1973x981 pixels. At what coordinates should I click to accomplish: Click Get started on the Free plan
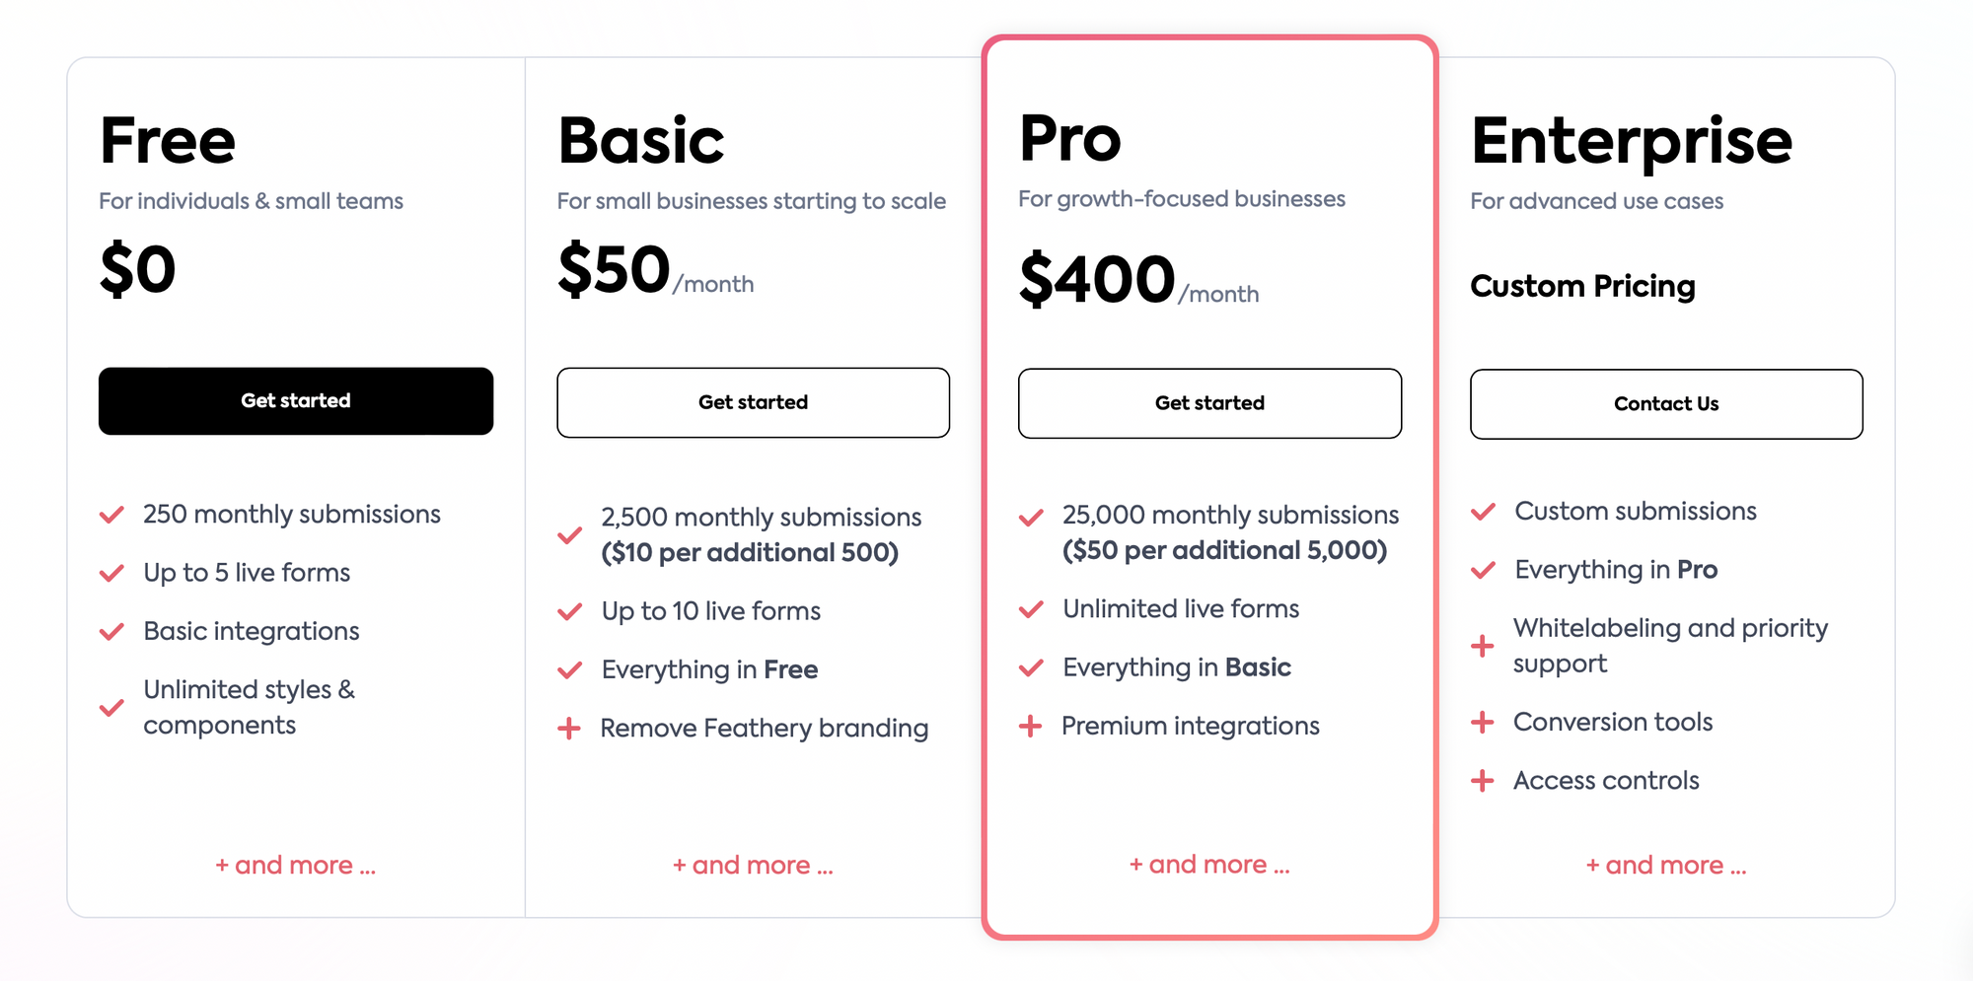pyautogui.click(x=296, y=401)
